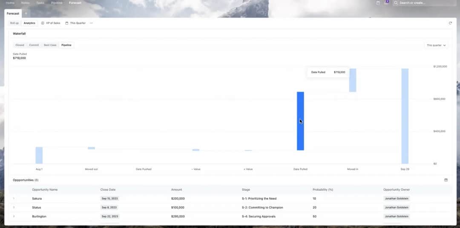Image resolution: width=460 pixels, height=228 pixels.
Task: Click the $200,000 amount cell
Action: (178, 198)
